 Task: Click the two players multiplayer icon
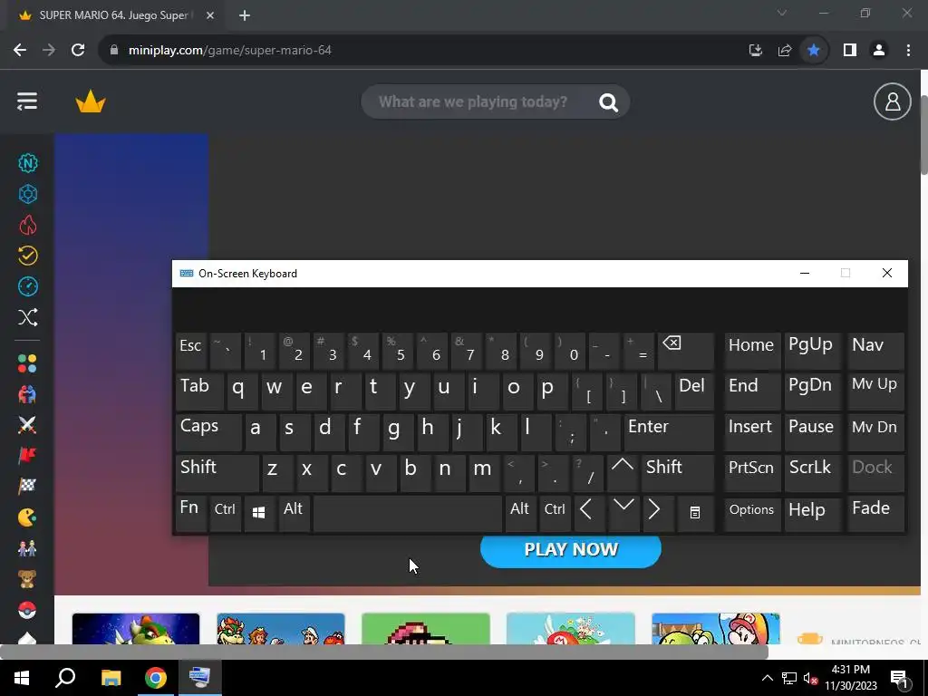coord(27,548)
